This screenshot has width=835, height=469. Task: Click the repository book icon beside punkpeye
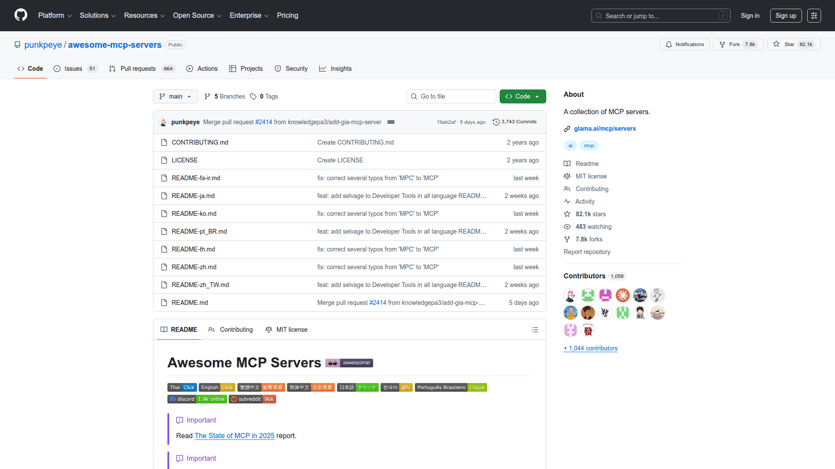[x=17, y=44]
